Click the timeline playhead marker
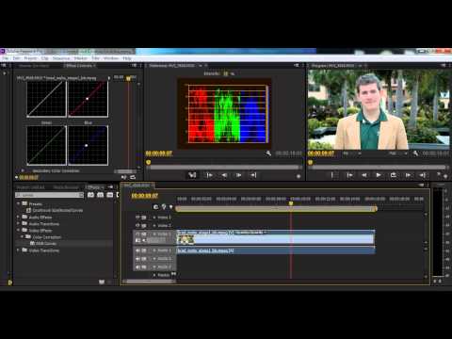The height and width of the screenshot is (339, 452). point(291,203)
